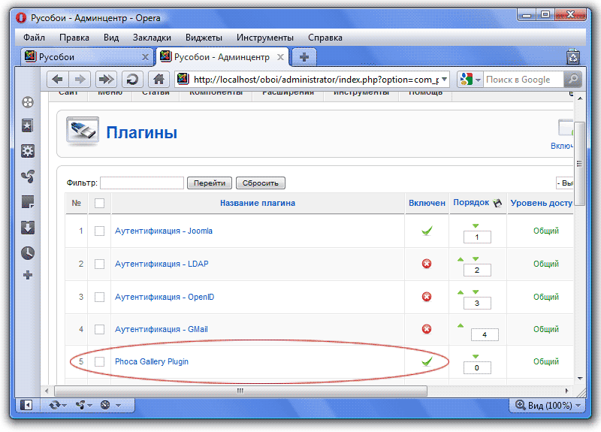Viewport: 601px width, 432px height.
Task: Open the Закладки menu
Action: coord(152,38)
